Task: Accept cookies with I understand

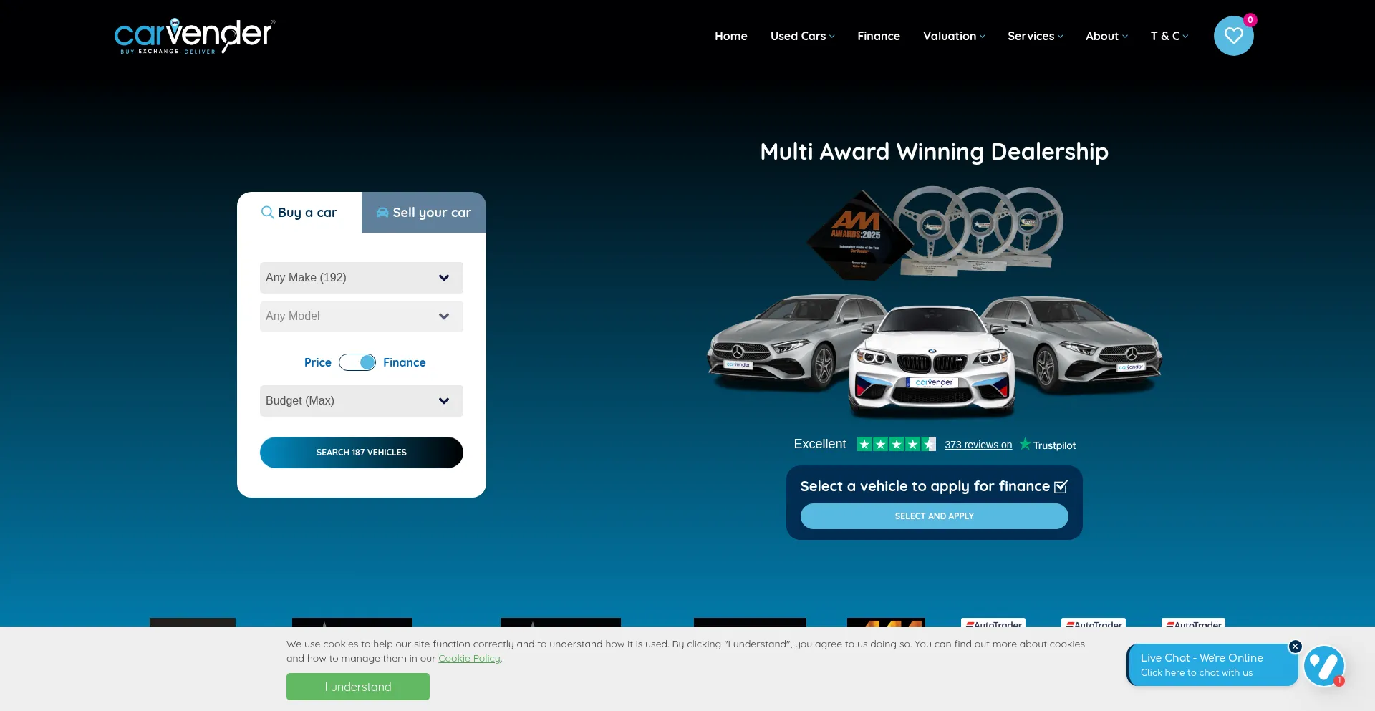Action: click(358, 687)
